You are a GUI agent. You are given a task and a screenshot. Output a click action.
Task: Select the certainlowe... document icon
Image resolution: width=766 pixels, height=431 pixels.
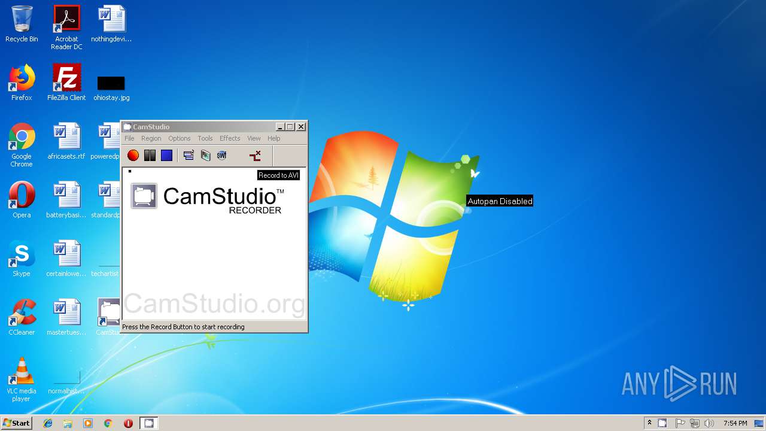[x=66, y=259]
